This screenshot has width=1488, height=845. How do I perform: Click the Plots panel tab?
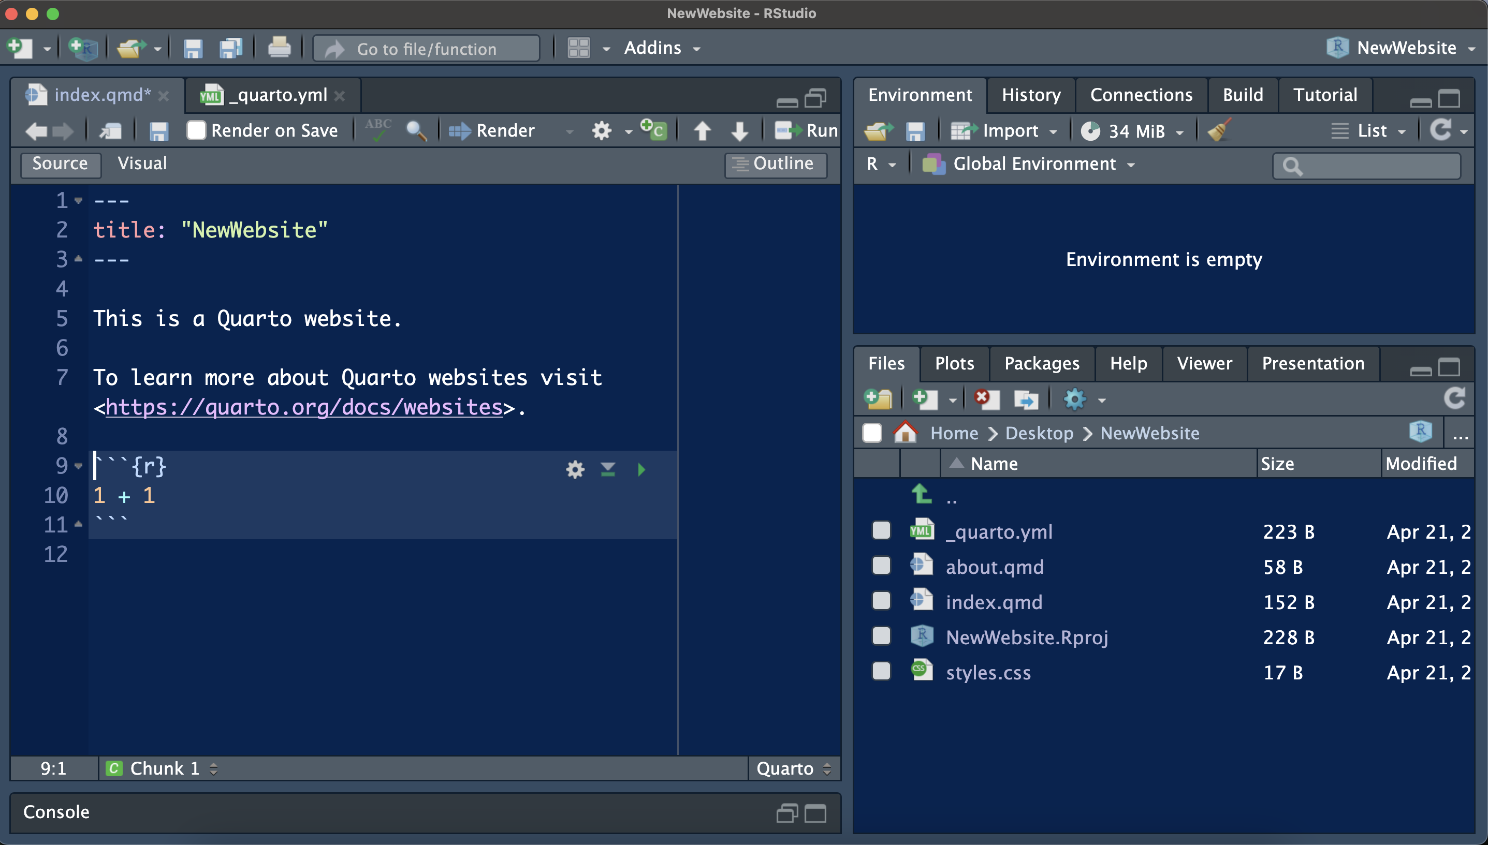point(955,364)
